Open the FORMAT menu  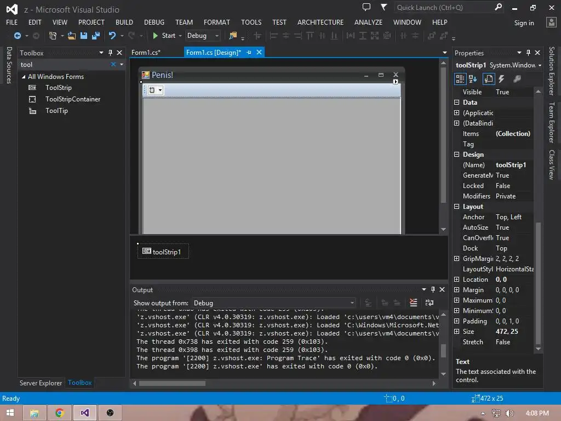[217, 22]
